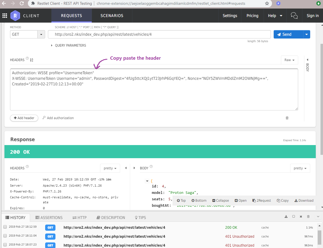Click the headers sort icon
The image size is (323, 248).
click(x=31, y=60)
